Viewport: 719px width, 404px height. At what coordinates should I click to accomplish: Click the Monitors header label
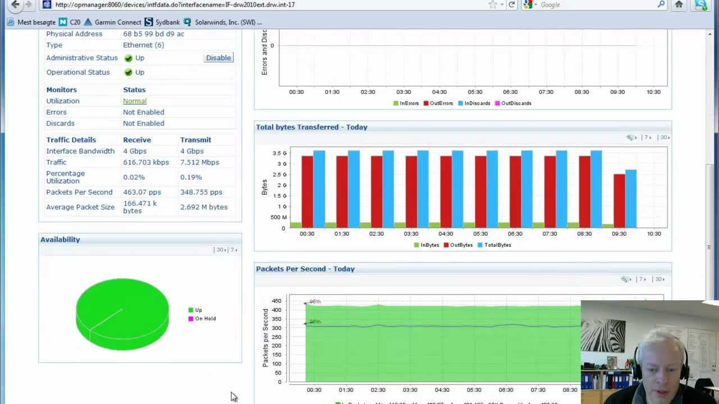coord(61,90)
